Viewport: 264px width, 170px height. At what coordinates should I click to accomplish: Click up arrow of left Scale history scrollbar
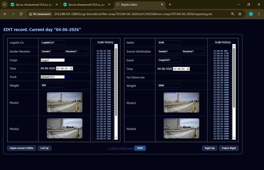[x=116, y=46]
